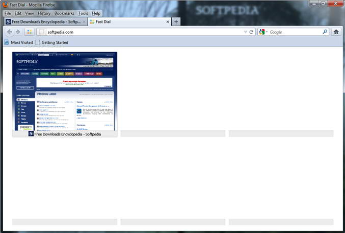Choose search engine via Google icon dropdown
This screenshot has height=233, width=345.
click(263, 32)
